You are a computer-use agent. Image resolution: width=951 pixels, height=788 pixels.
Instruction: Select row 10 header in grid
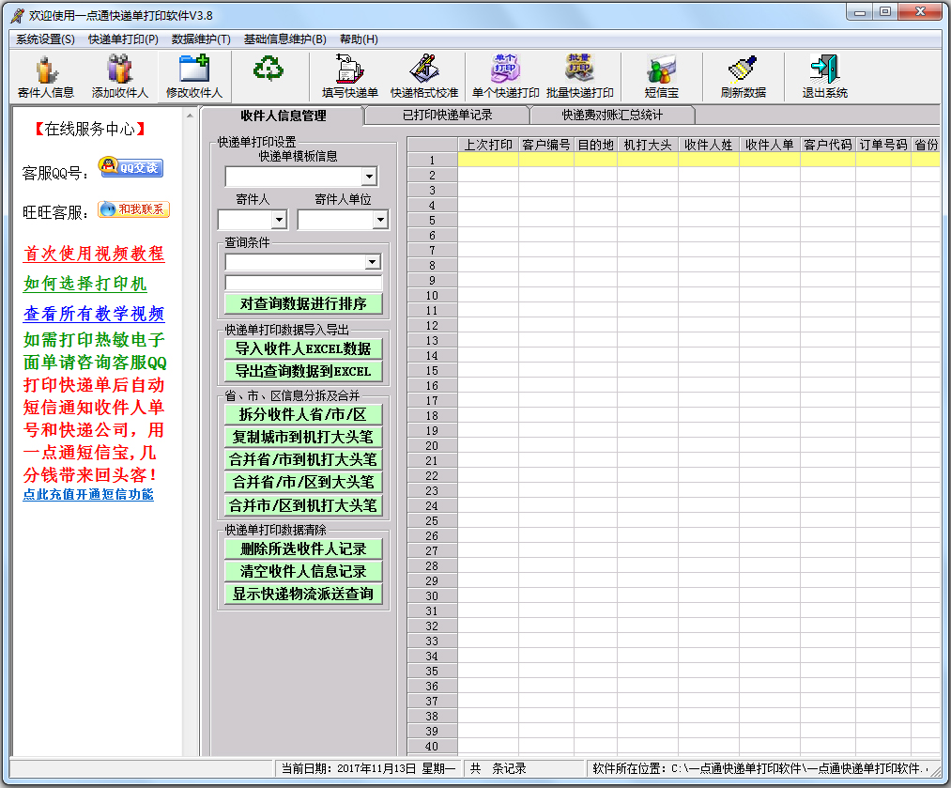433,296
